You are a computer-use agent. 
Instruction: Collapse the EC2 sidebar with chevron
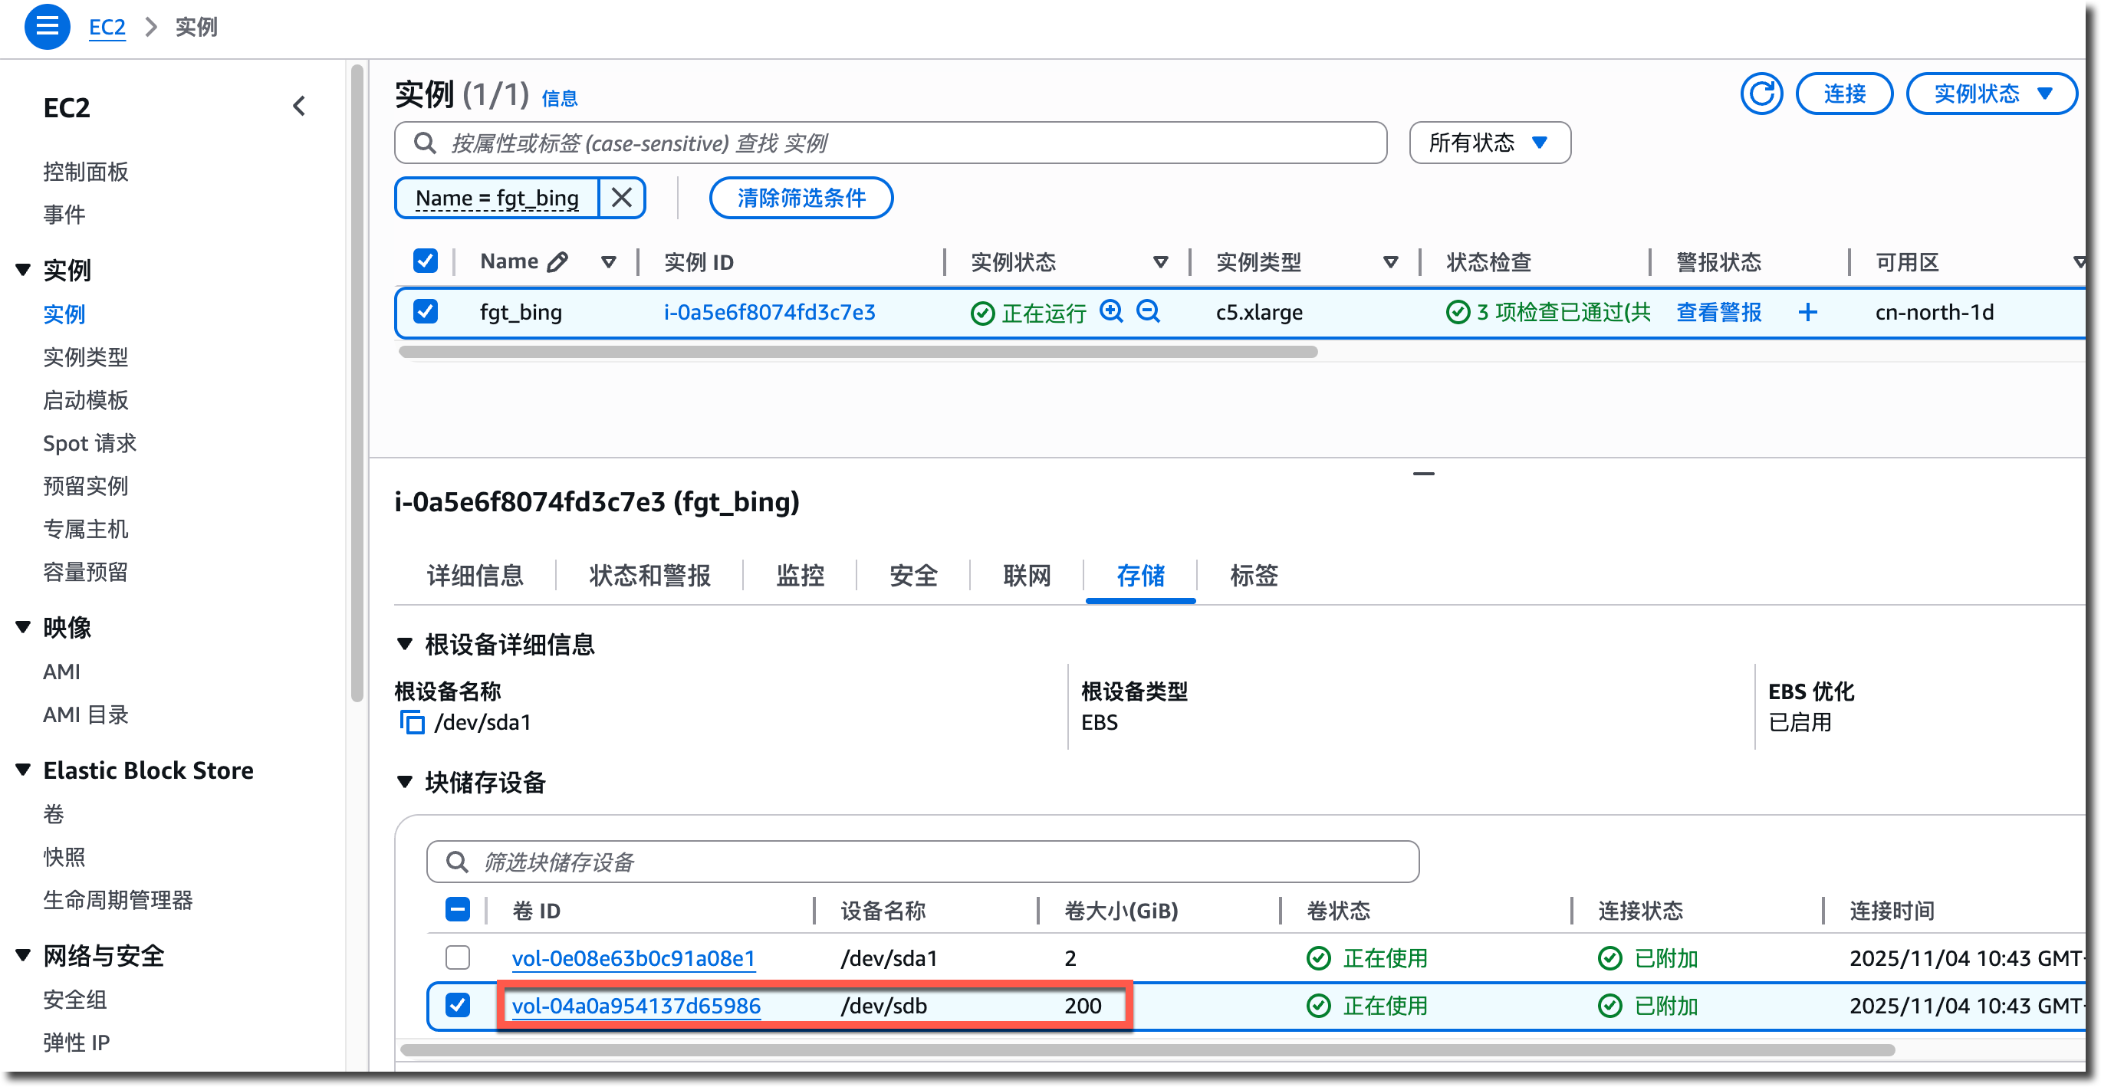click(299, 106)
